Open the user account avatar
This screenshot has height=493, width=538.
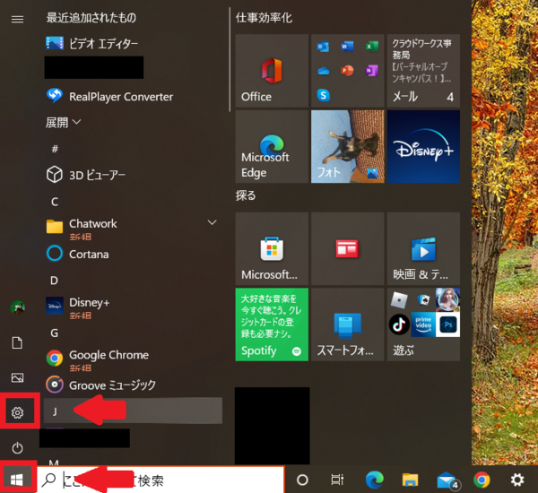[18, 307]
